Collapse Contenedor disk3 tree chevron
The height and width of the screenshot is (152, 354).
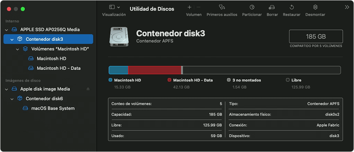(12, 39)
